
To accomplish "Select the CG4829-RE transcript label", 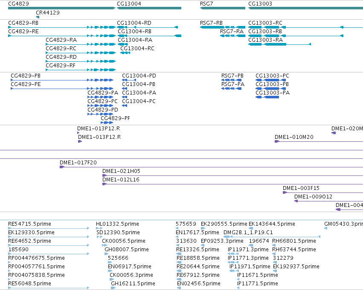I will [23, 32].
